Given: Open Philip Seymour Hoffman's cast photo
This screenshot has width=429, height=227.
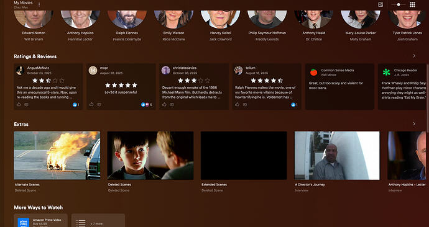Looking at the screenshot, I should click(267, 19).
